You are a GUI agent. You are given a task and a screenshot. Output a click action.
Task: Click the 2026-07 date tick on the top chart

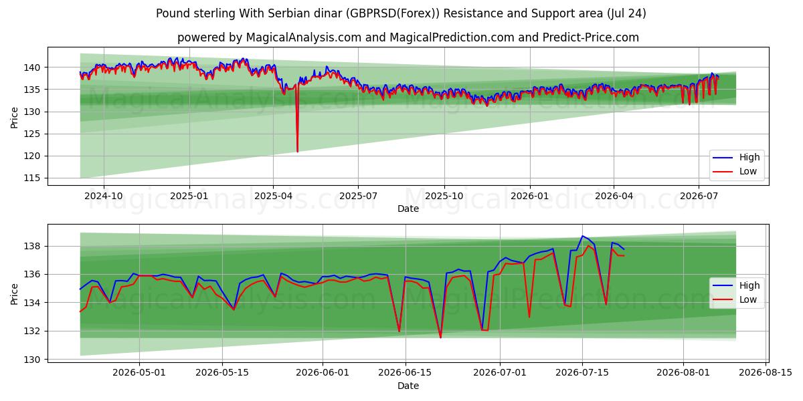pyautogui.click(x=698, y=196)
